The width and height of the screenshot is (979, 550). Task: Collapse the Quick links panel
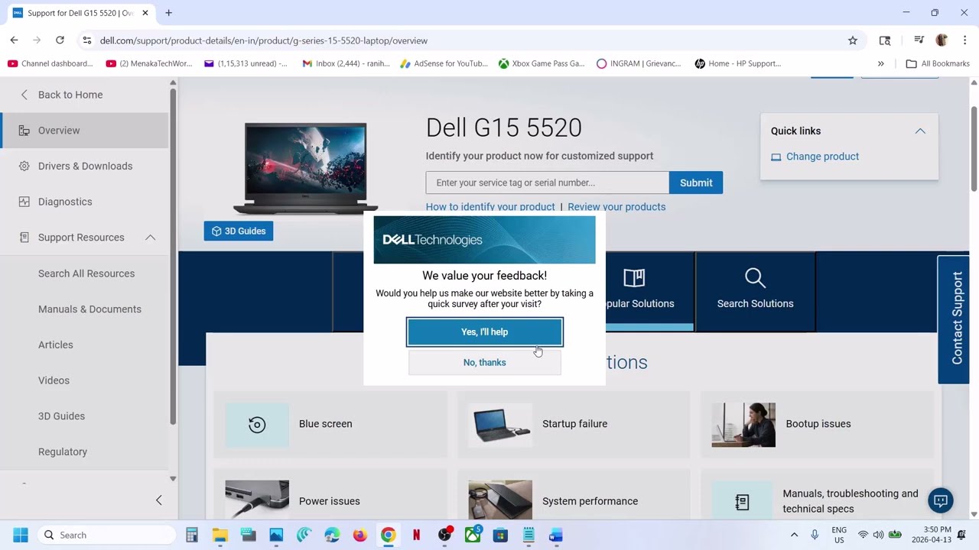(x=920, y=131)
